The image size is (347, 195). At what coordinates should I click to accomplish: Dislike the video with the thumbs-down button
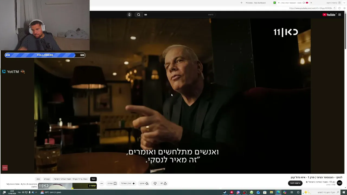click(155, 183)
